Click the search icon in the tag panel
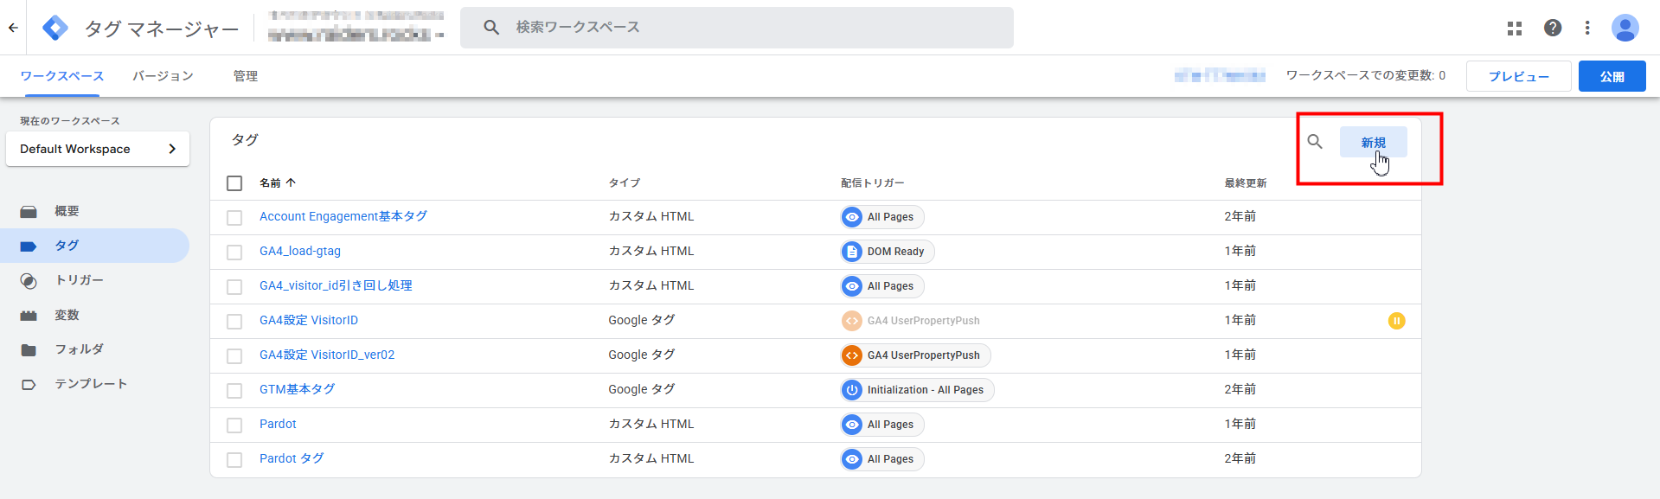 point(1315,142)
